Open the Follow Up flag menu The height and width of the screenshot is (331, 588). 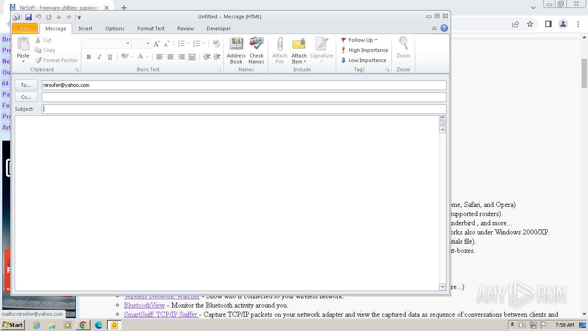(x=359, y=40)
